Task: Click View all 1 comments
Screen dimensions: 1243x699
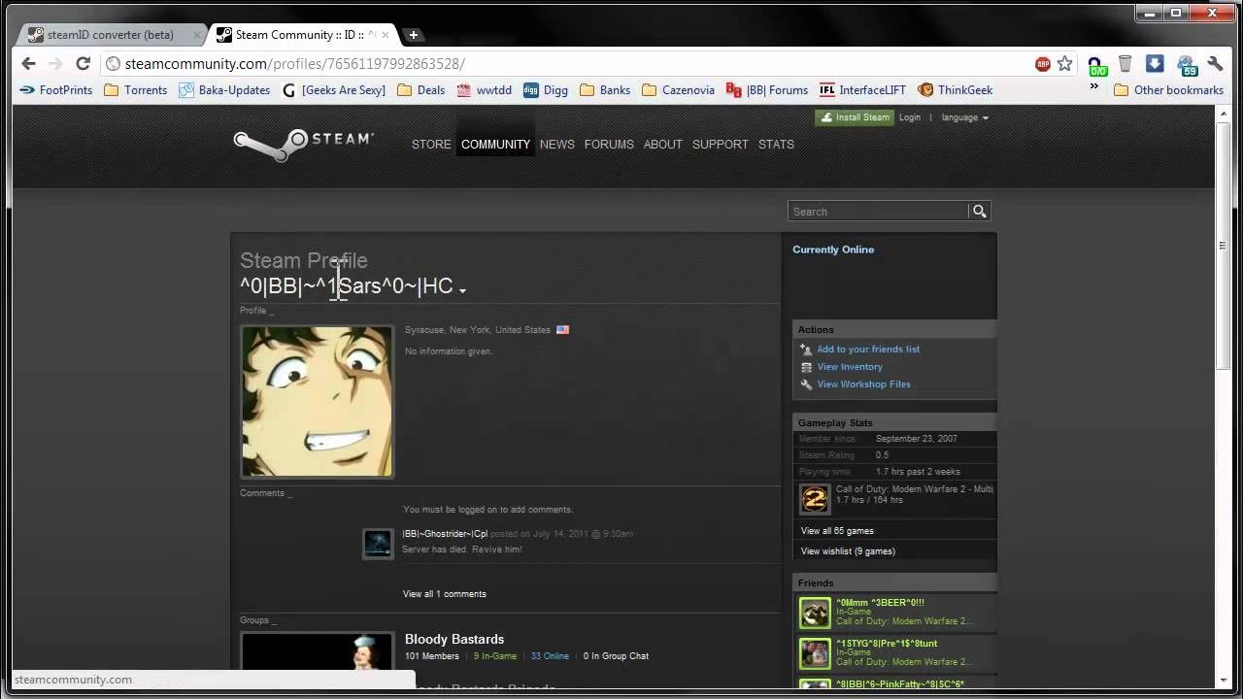Action: pyautogui.click(x=445, y=594)
